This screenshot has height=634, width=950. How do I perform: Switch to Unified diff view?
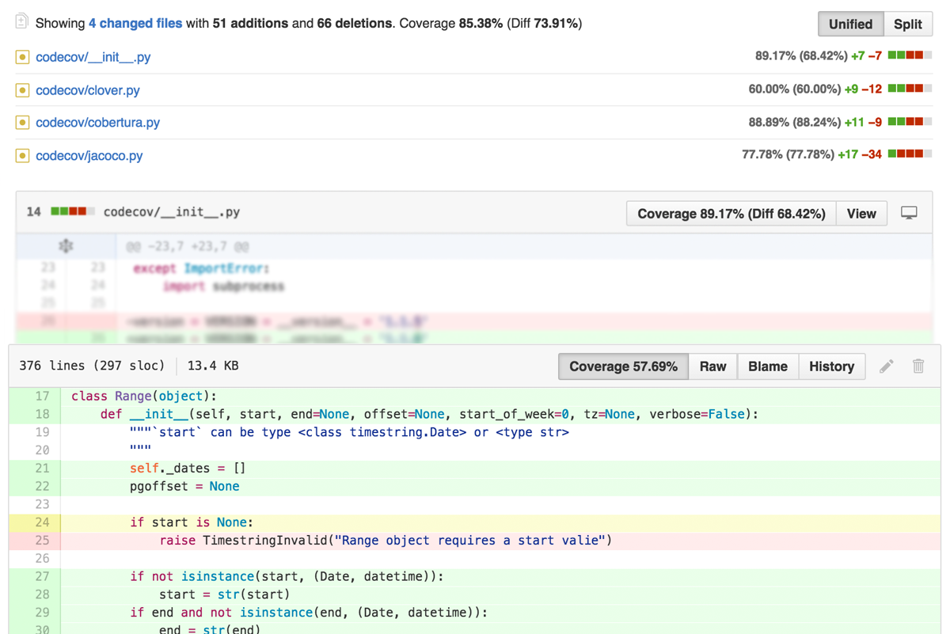click(x=850, y=24)
